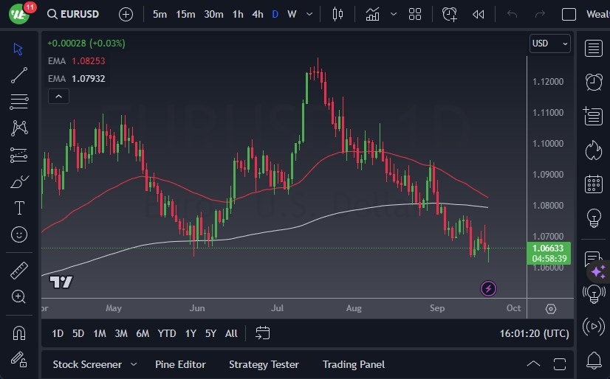
Task: Select the Brush drawing tool
Action: (x=19, y=181)
